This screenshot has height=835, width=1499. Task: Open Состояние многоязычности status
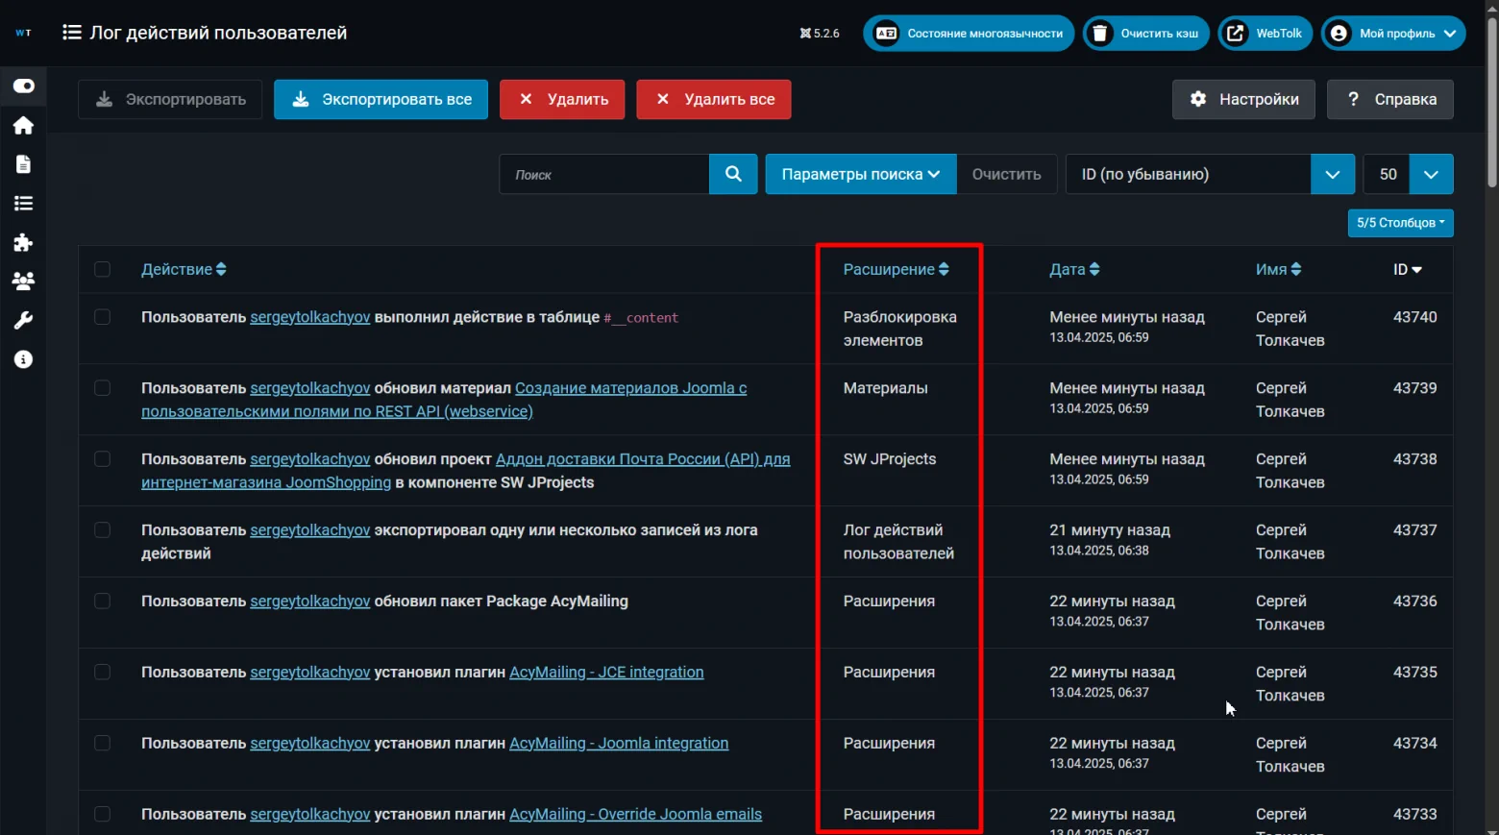click(969, 34)
